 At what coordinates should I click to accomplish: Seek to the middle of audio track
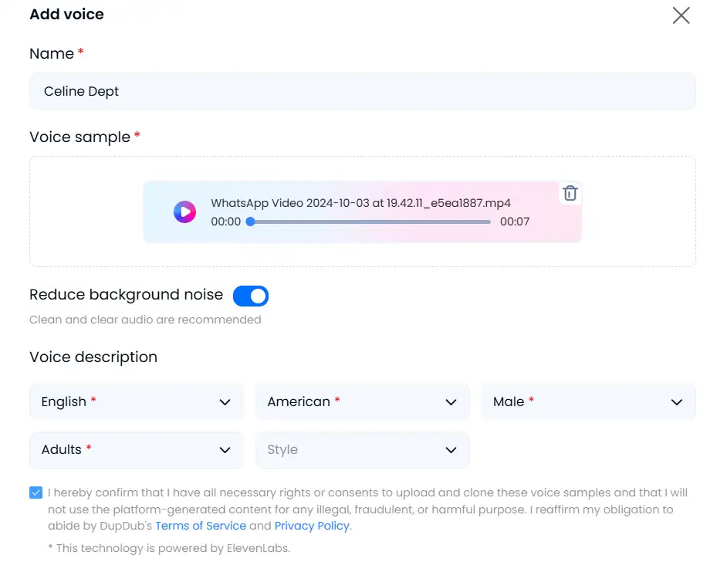pyautogui.click(x=370, y=222)
